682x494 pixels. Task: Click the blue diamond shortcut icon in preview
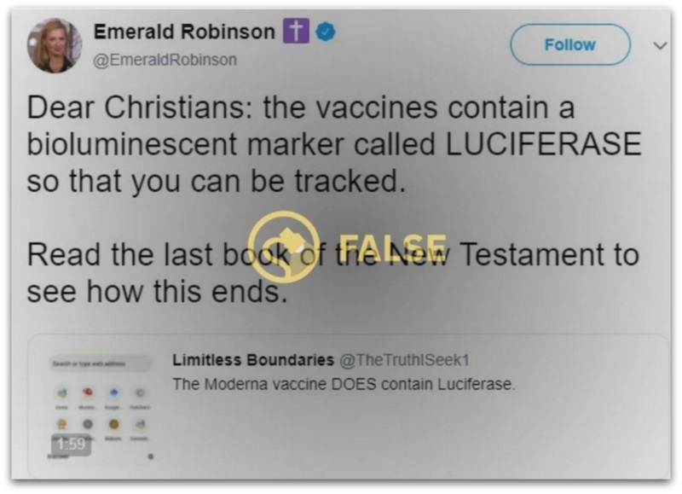[x=114, y=393]
